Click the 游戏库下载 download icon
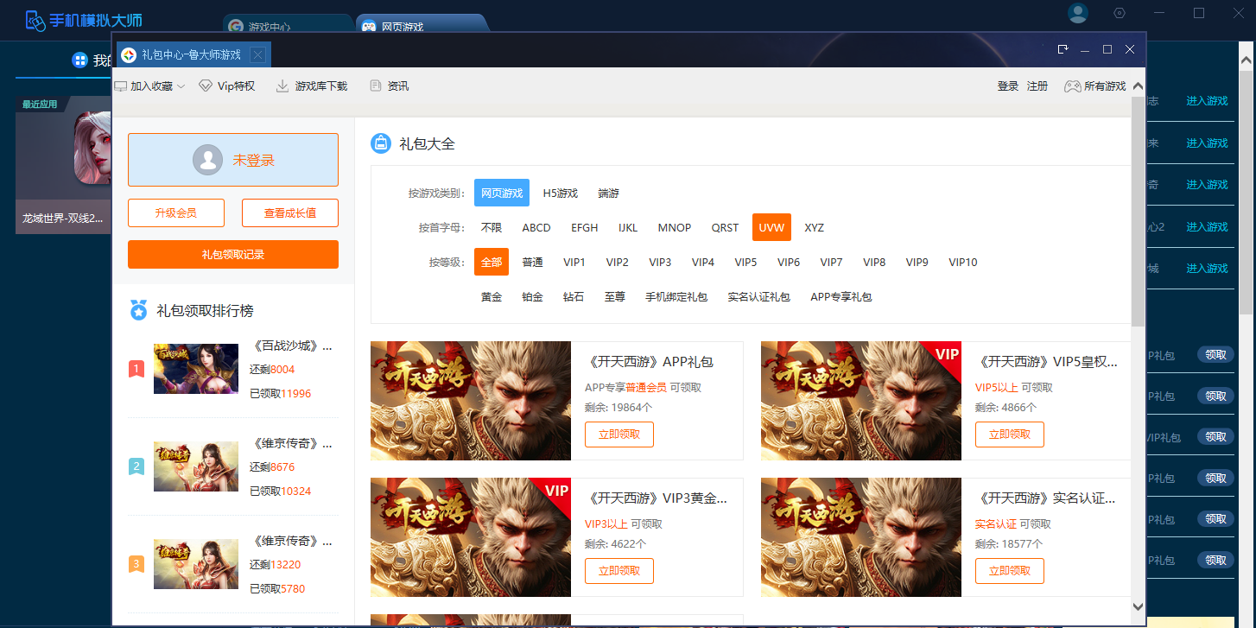The width and height of the screenshot is (1256, 628). [x=282, y=86]
